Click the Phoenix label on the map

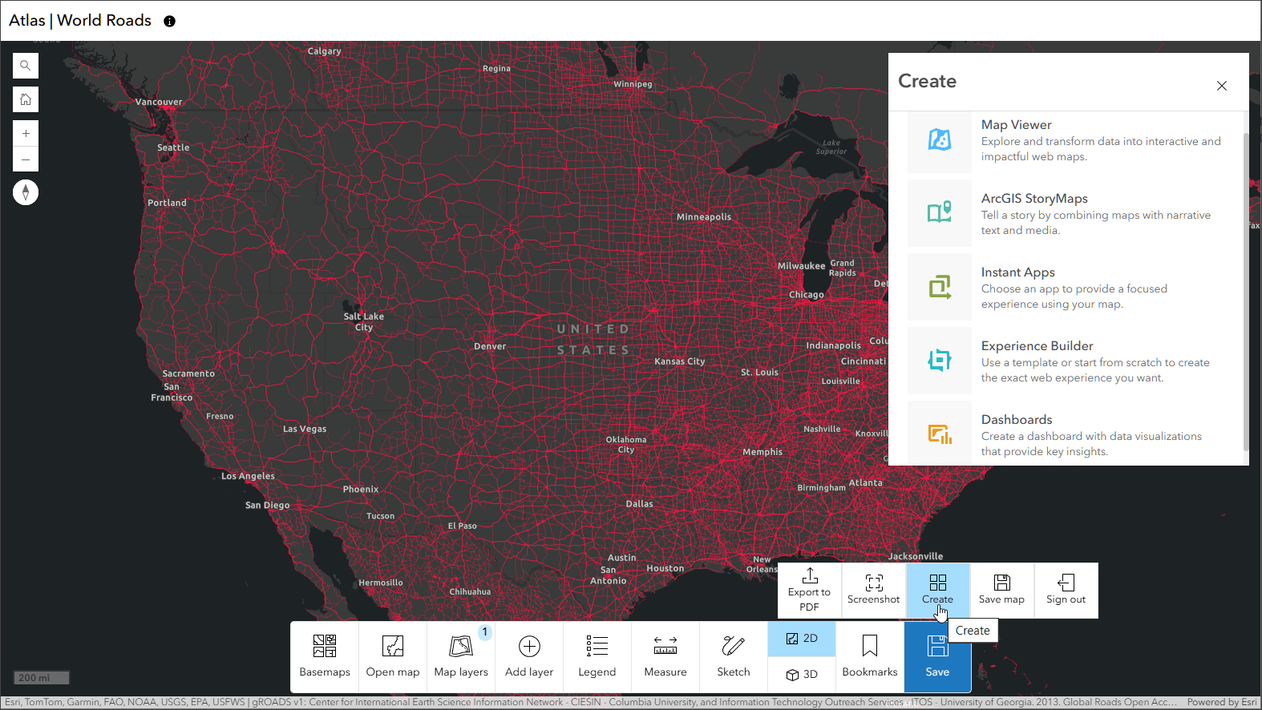[x=361, y=490]
